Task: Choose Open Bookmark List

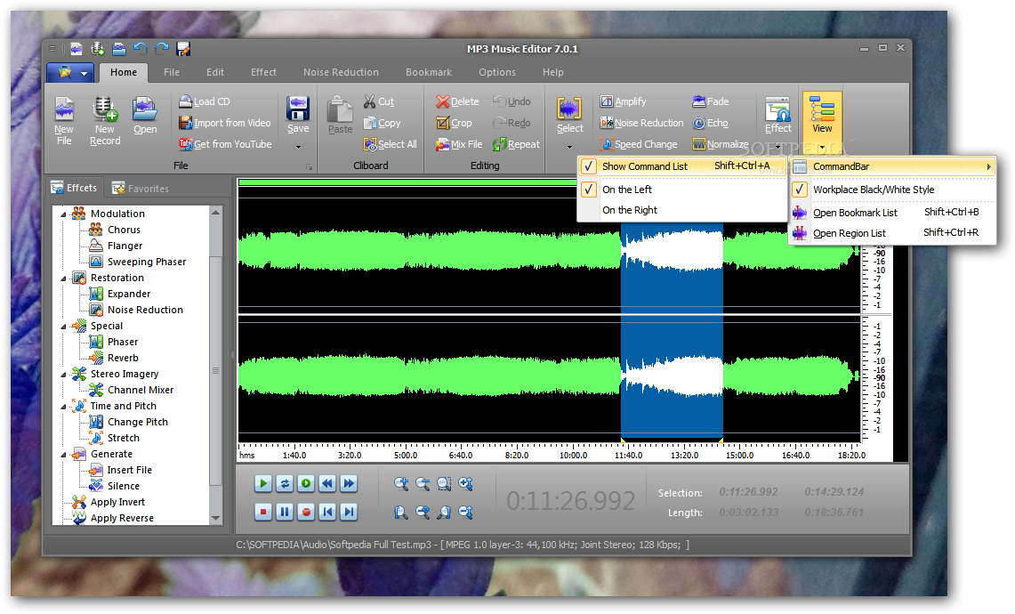Action: click(892, 213)
